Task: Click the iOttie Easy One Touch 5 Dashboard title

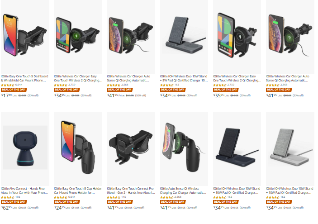Action: (25, 78)
